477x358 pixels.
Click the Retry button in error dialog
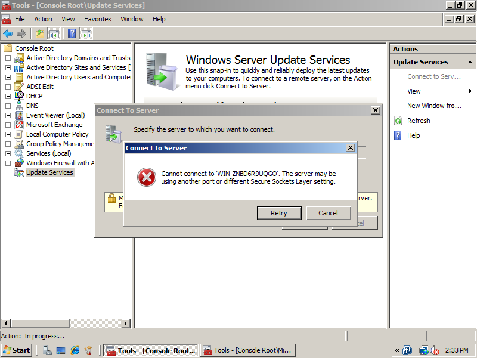pyautogui.click(x=278, y=213)
